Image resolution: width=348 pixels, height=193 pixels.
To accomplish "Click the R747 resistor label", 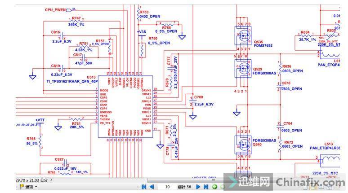I will pyautogui.click(x=76, y=18).
